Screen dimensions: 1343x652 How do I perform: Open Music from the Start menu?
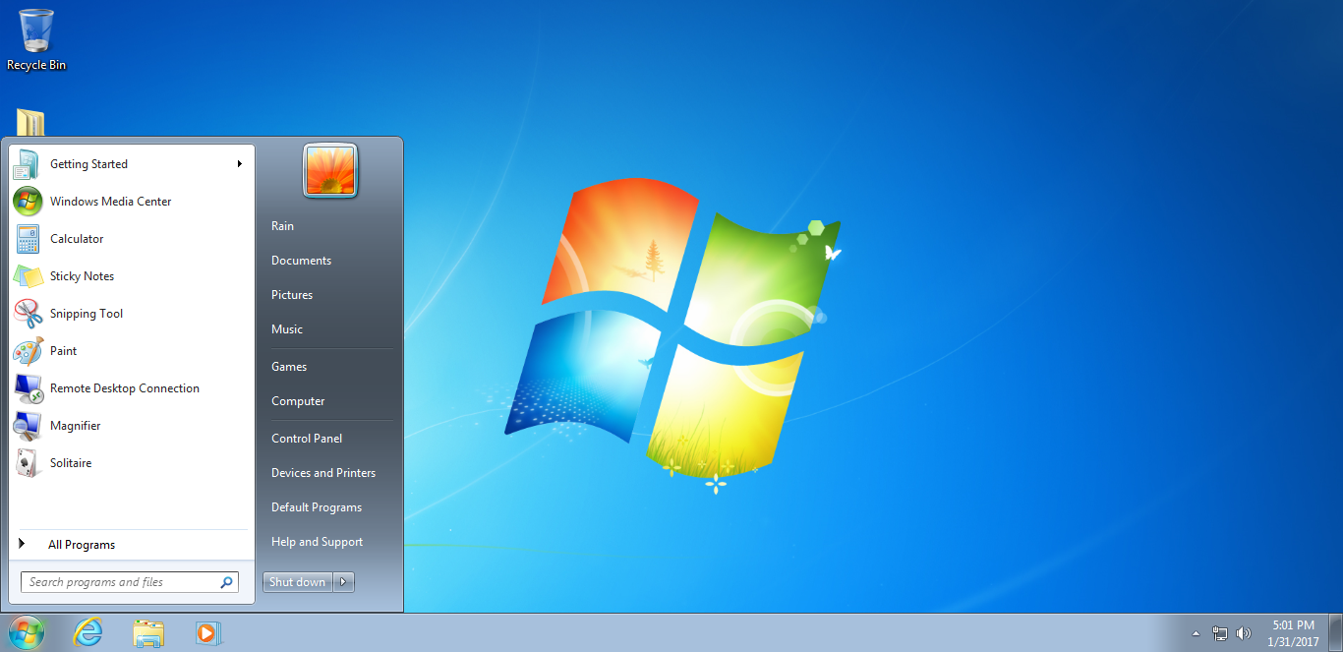(287, 329)
